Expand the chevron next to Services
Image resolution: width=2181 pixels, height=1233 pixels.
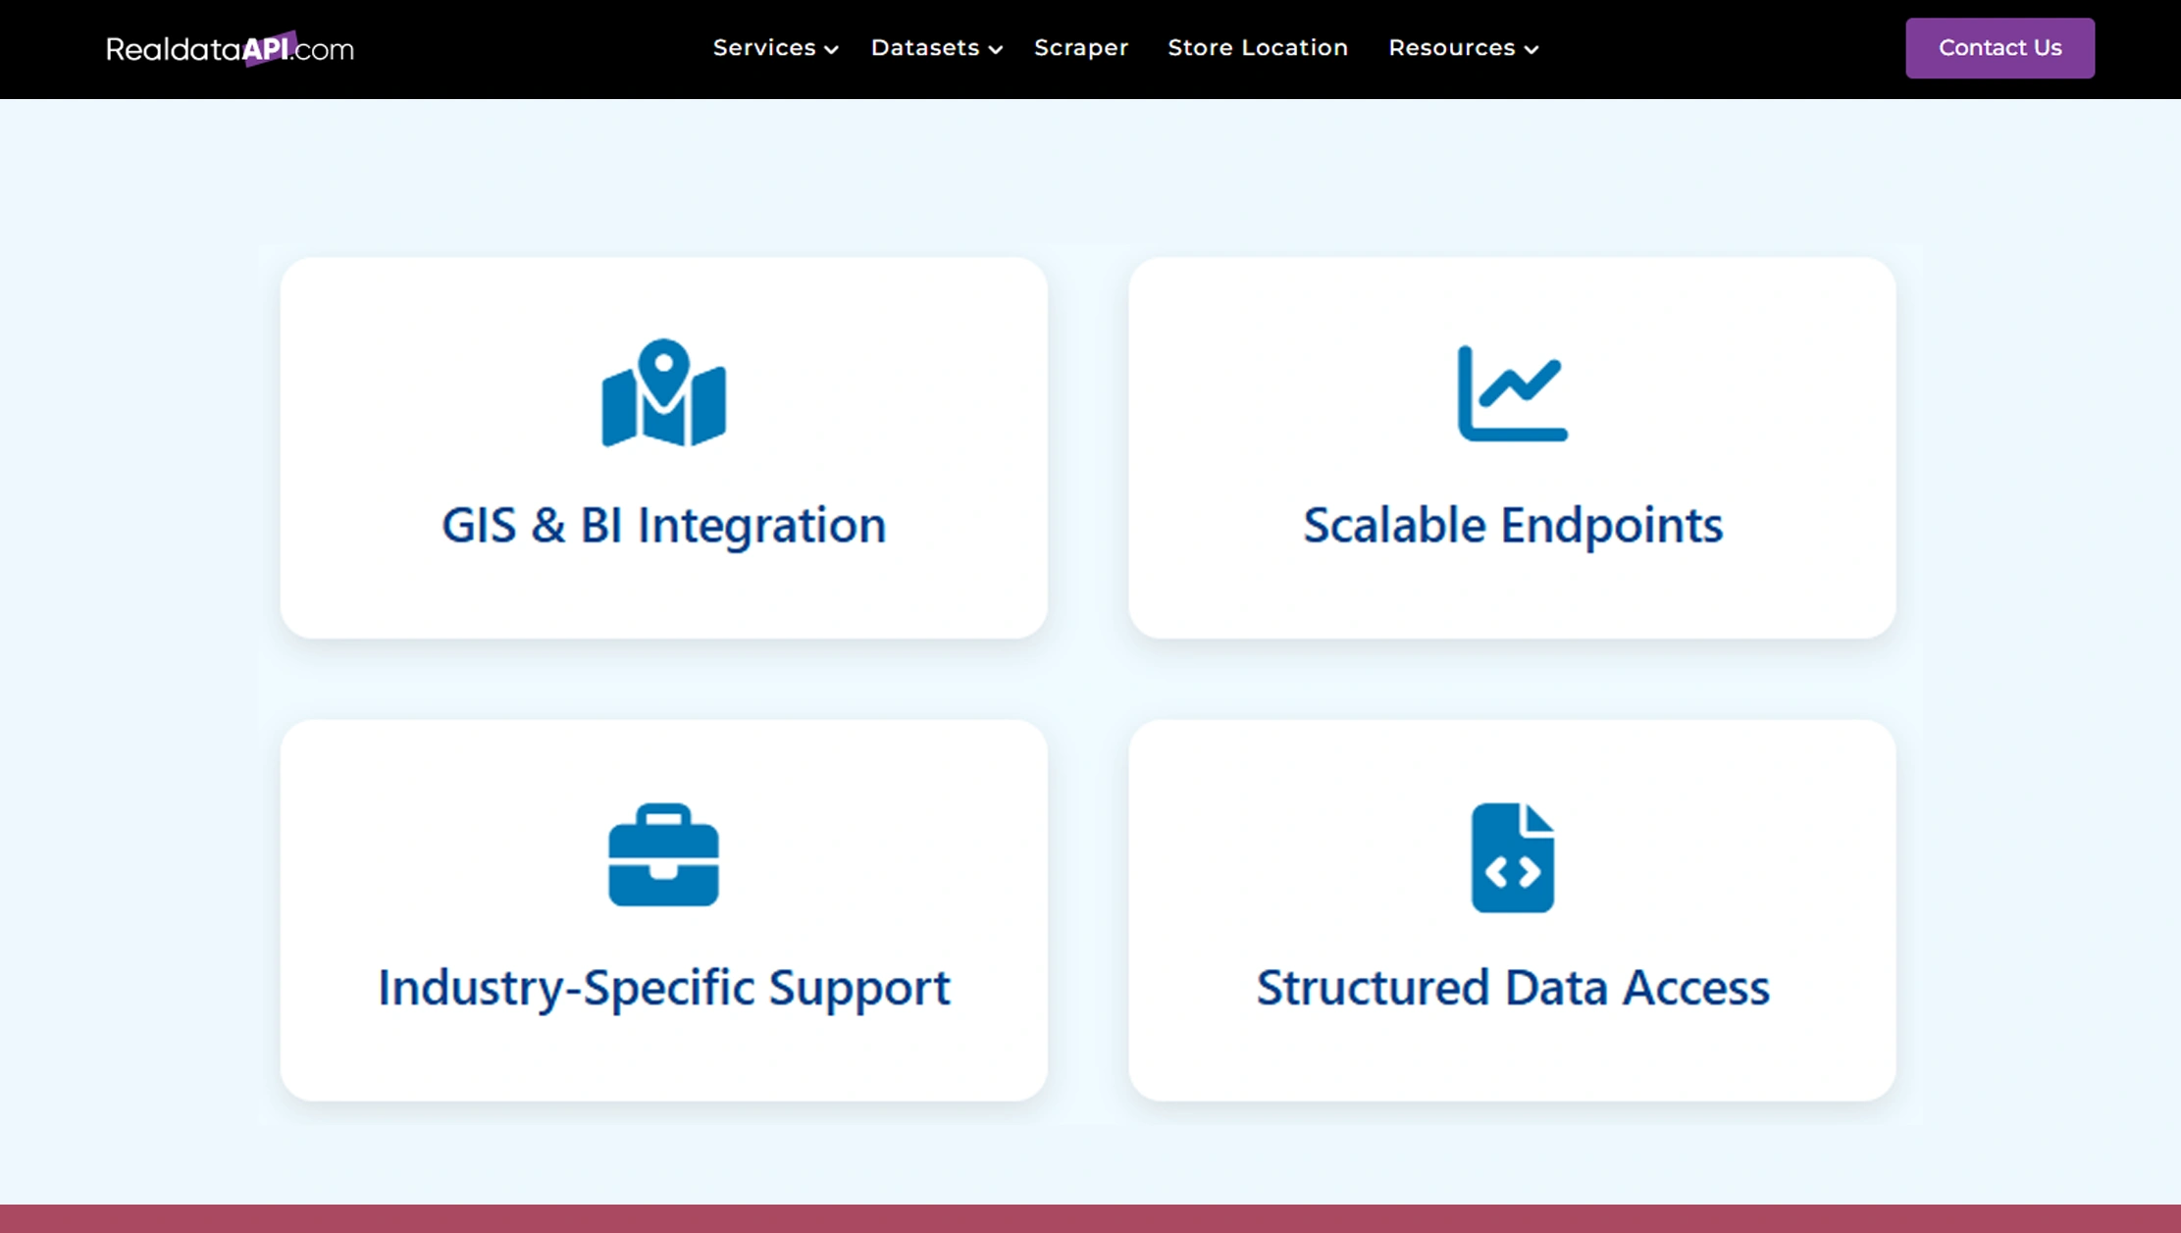click(x=831, y=49)
